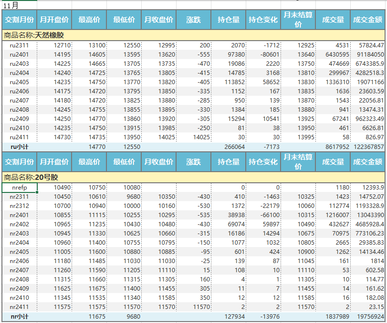Click 交割月份 header in the 天然橡胶 table

(19, 20)
